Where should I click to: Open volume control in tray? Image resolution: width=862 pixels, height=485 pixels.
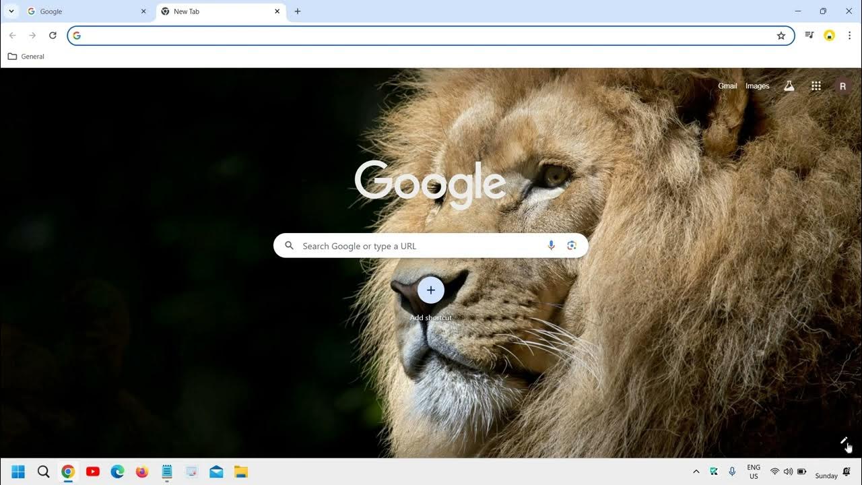pos(789,472)
